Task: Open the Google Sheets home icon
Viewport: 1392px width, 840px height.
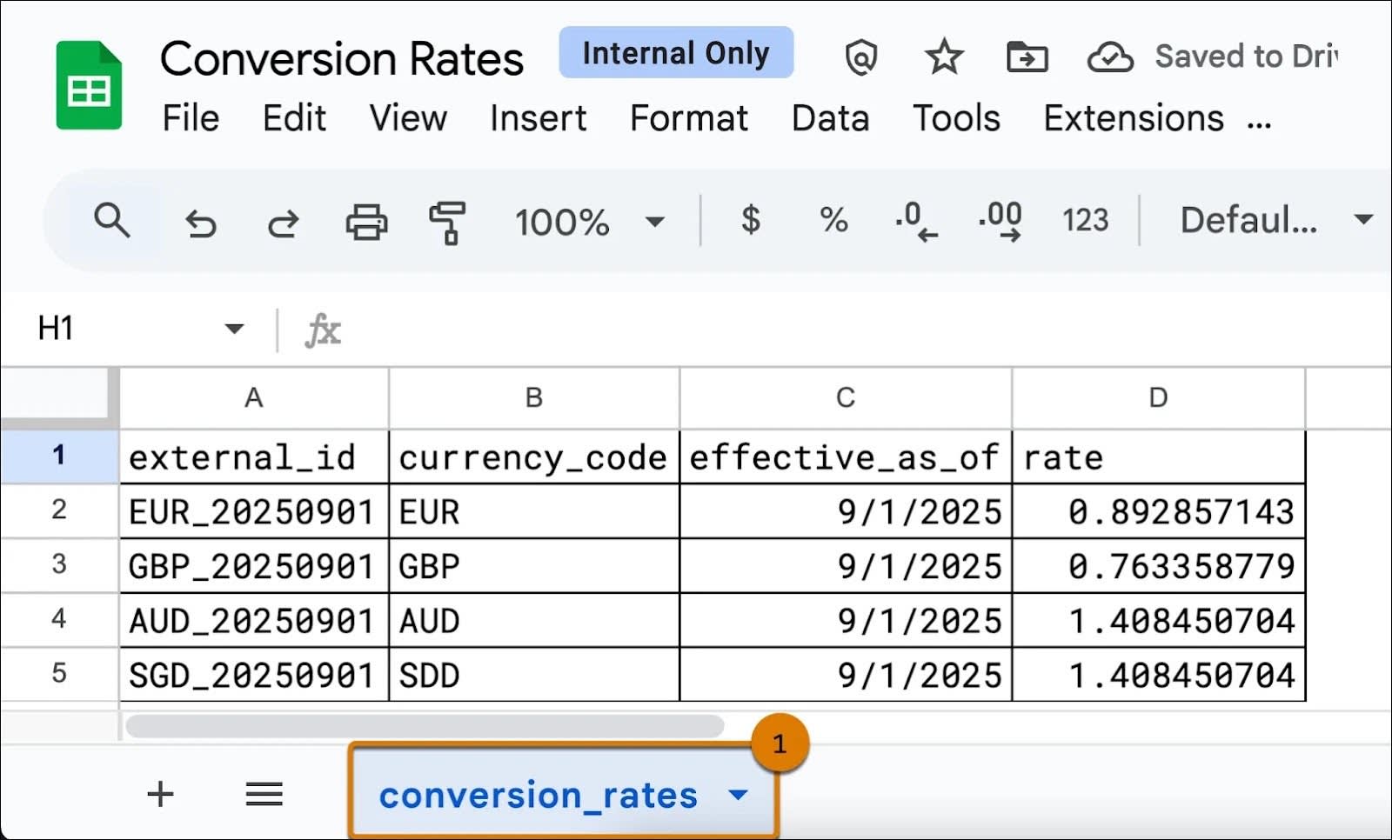Action: pos(89,85)
